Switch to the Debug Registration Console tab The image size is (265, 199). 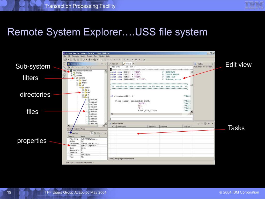[124, 159]
